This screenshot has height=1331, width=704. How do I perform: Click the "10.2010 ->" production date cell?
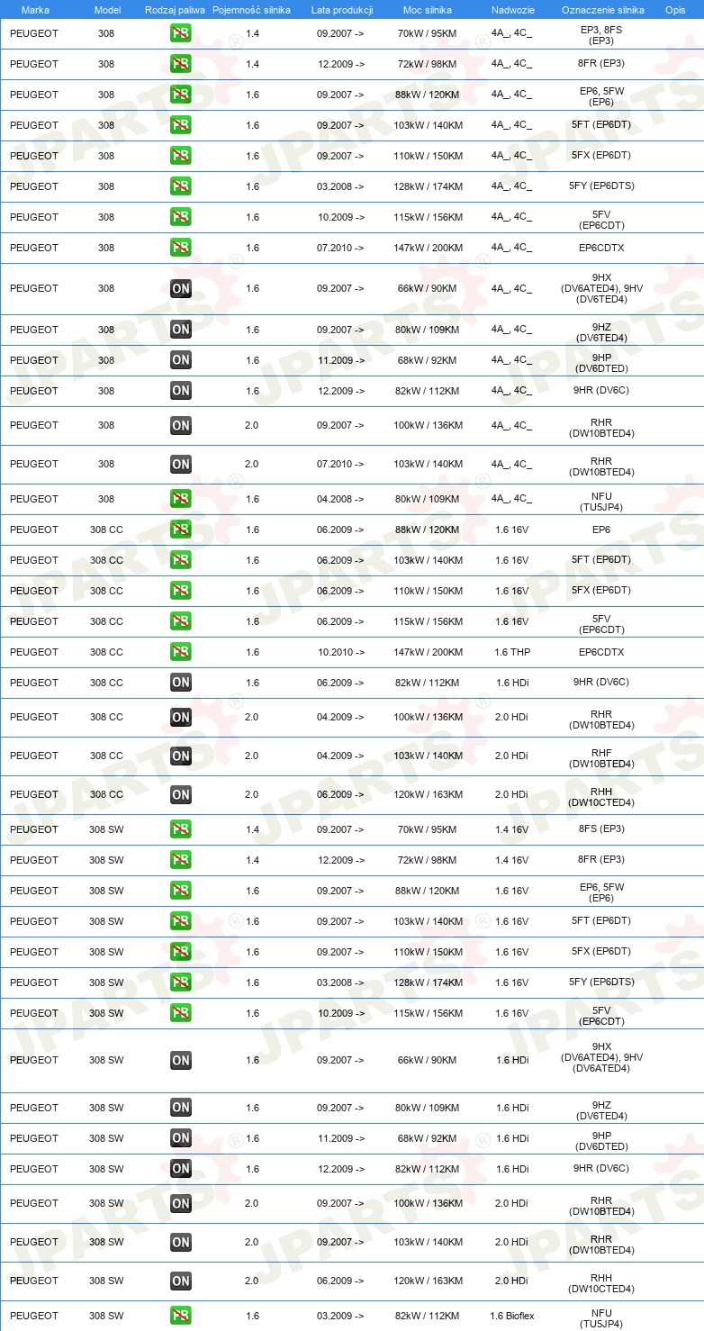coord(340,652)
